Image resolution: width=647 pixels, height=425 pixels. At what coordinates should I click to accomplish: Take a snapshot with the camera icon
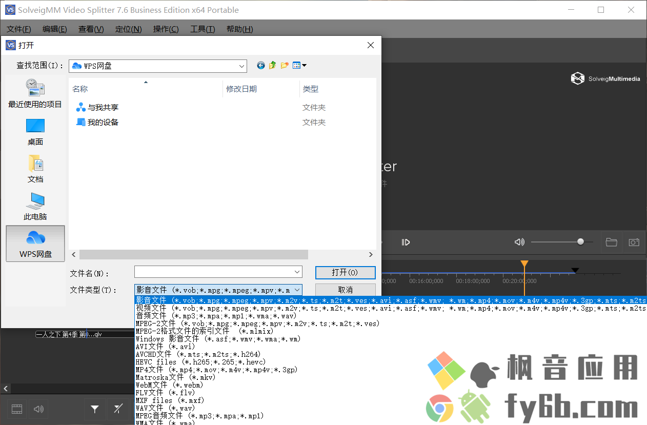pyautogui.click(x=634, y=242)
